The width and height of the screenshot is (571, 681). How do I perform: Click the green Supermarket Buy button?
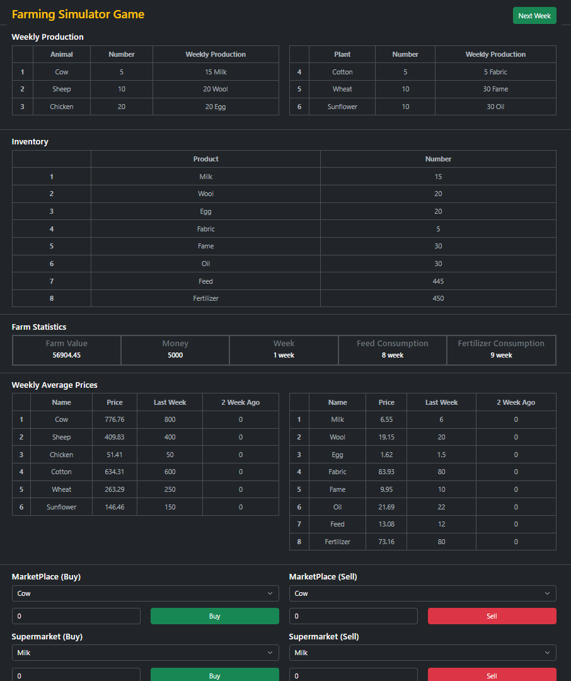pos(214,675)
